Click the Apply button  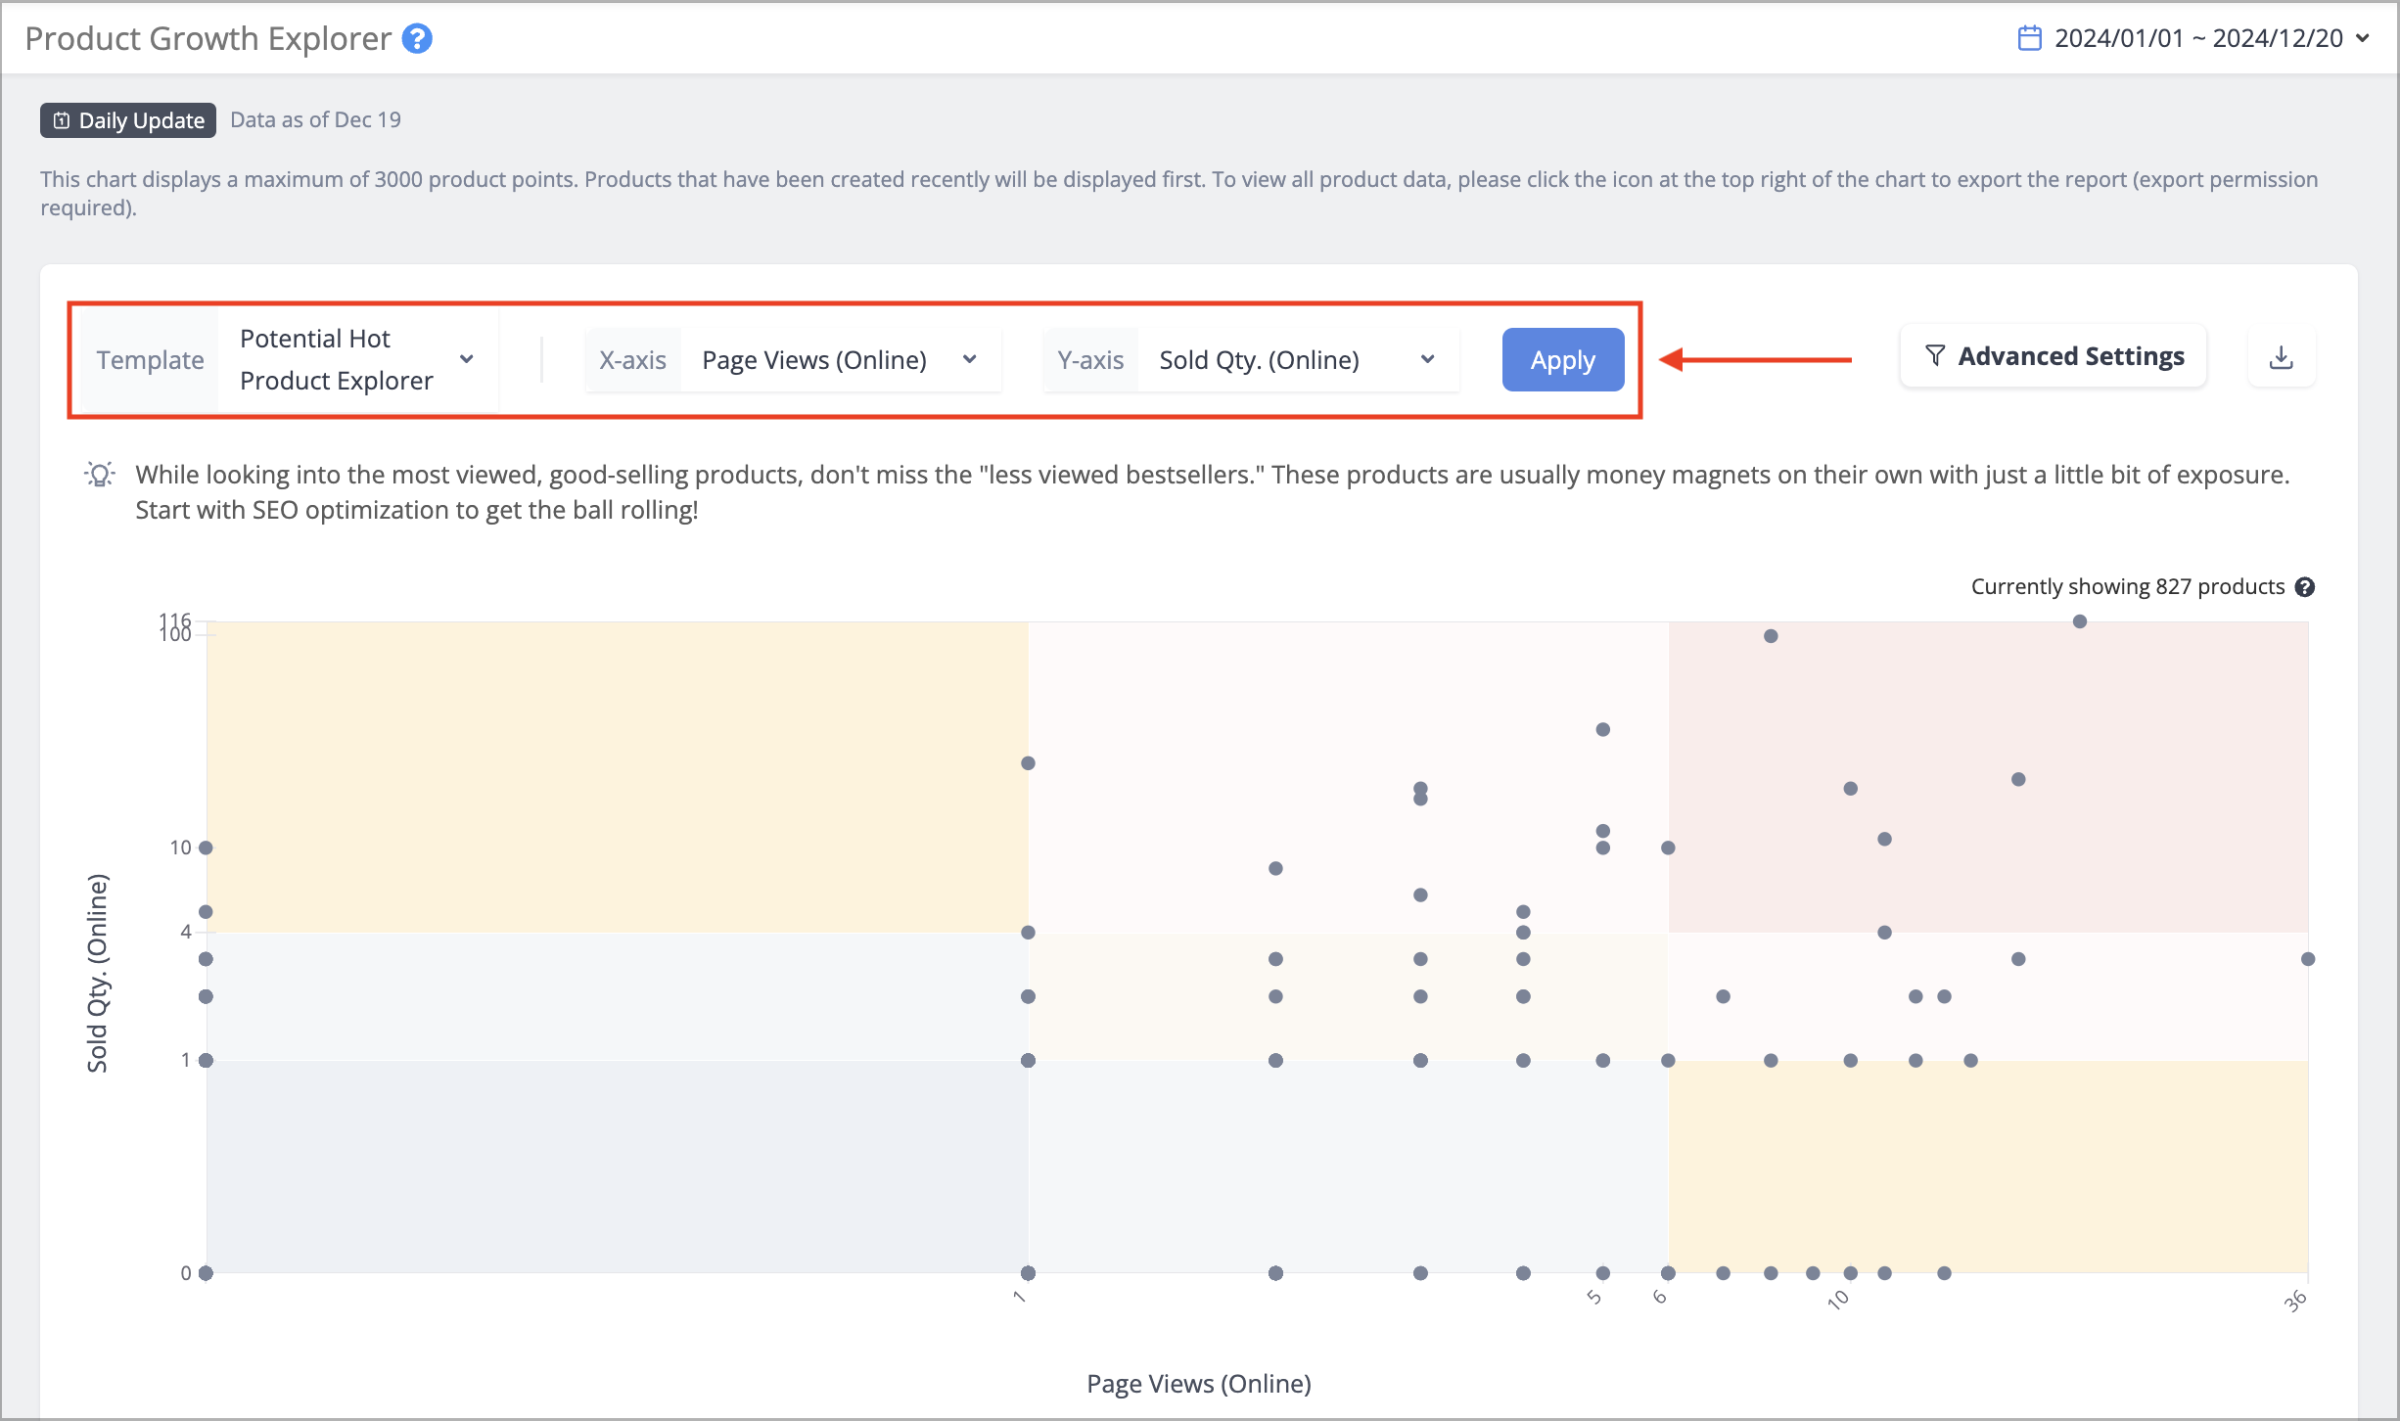click(x=1563, y=360)
